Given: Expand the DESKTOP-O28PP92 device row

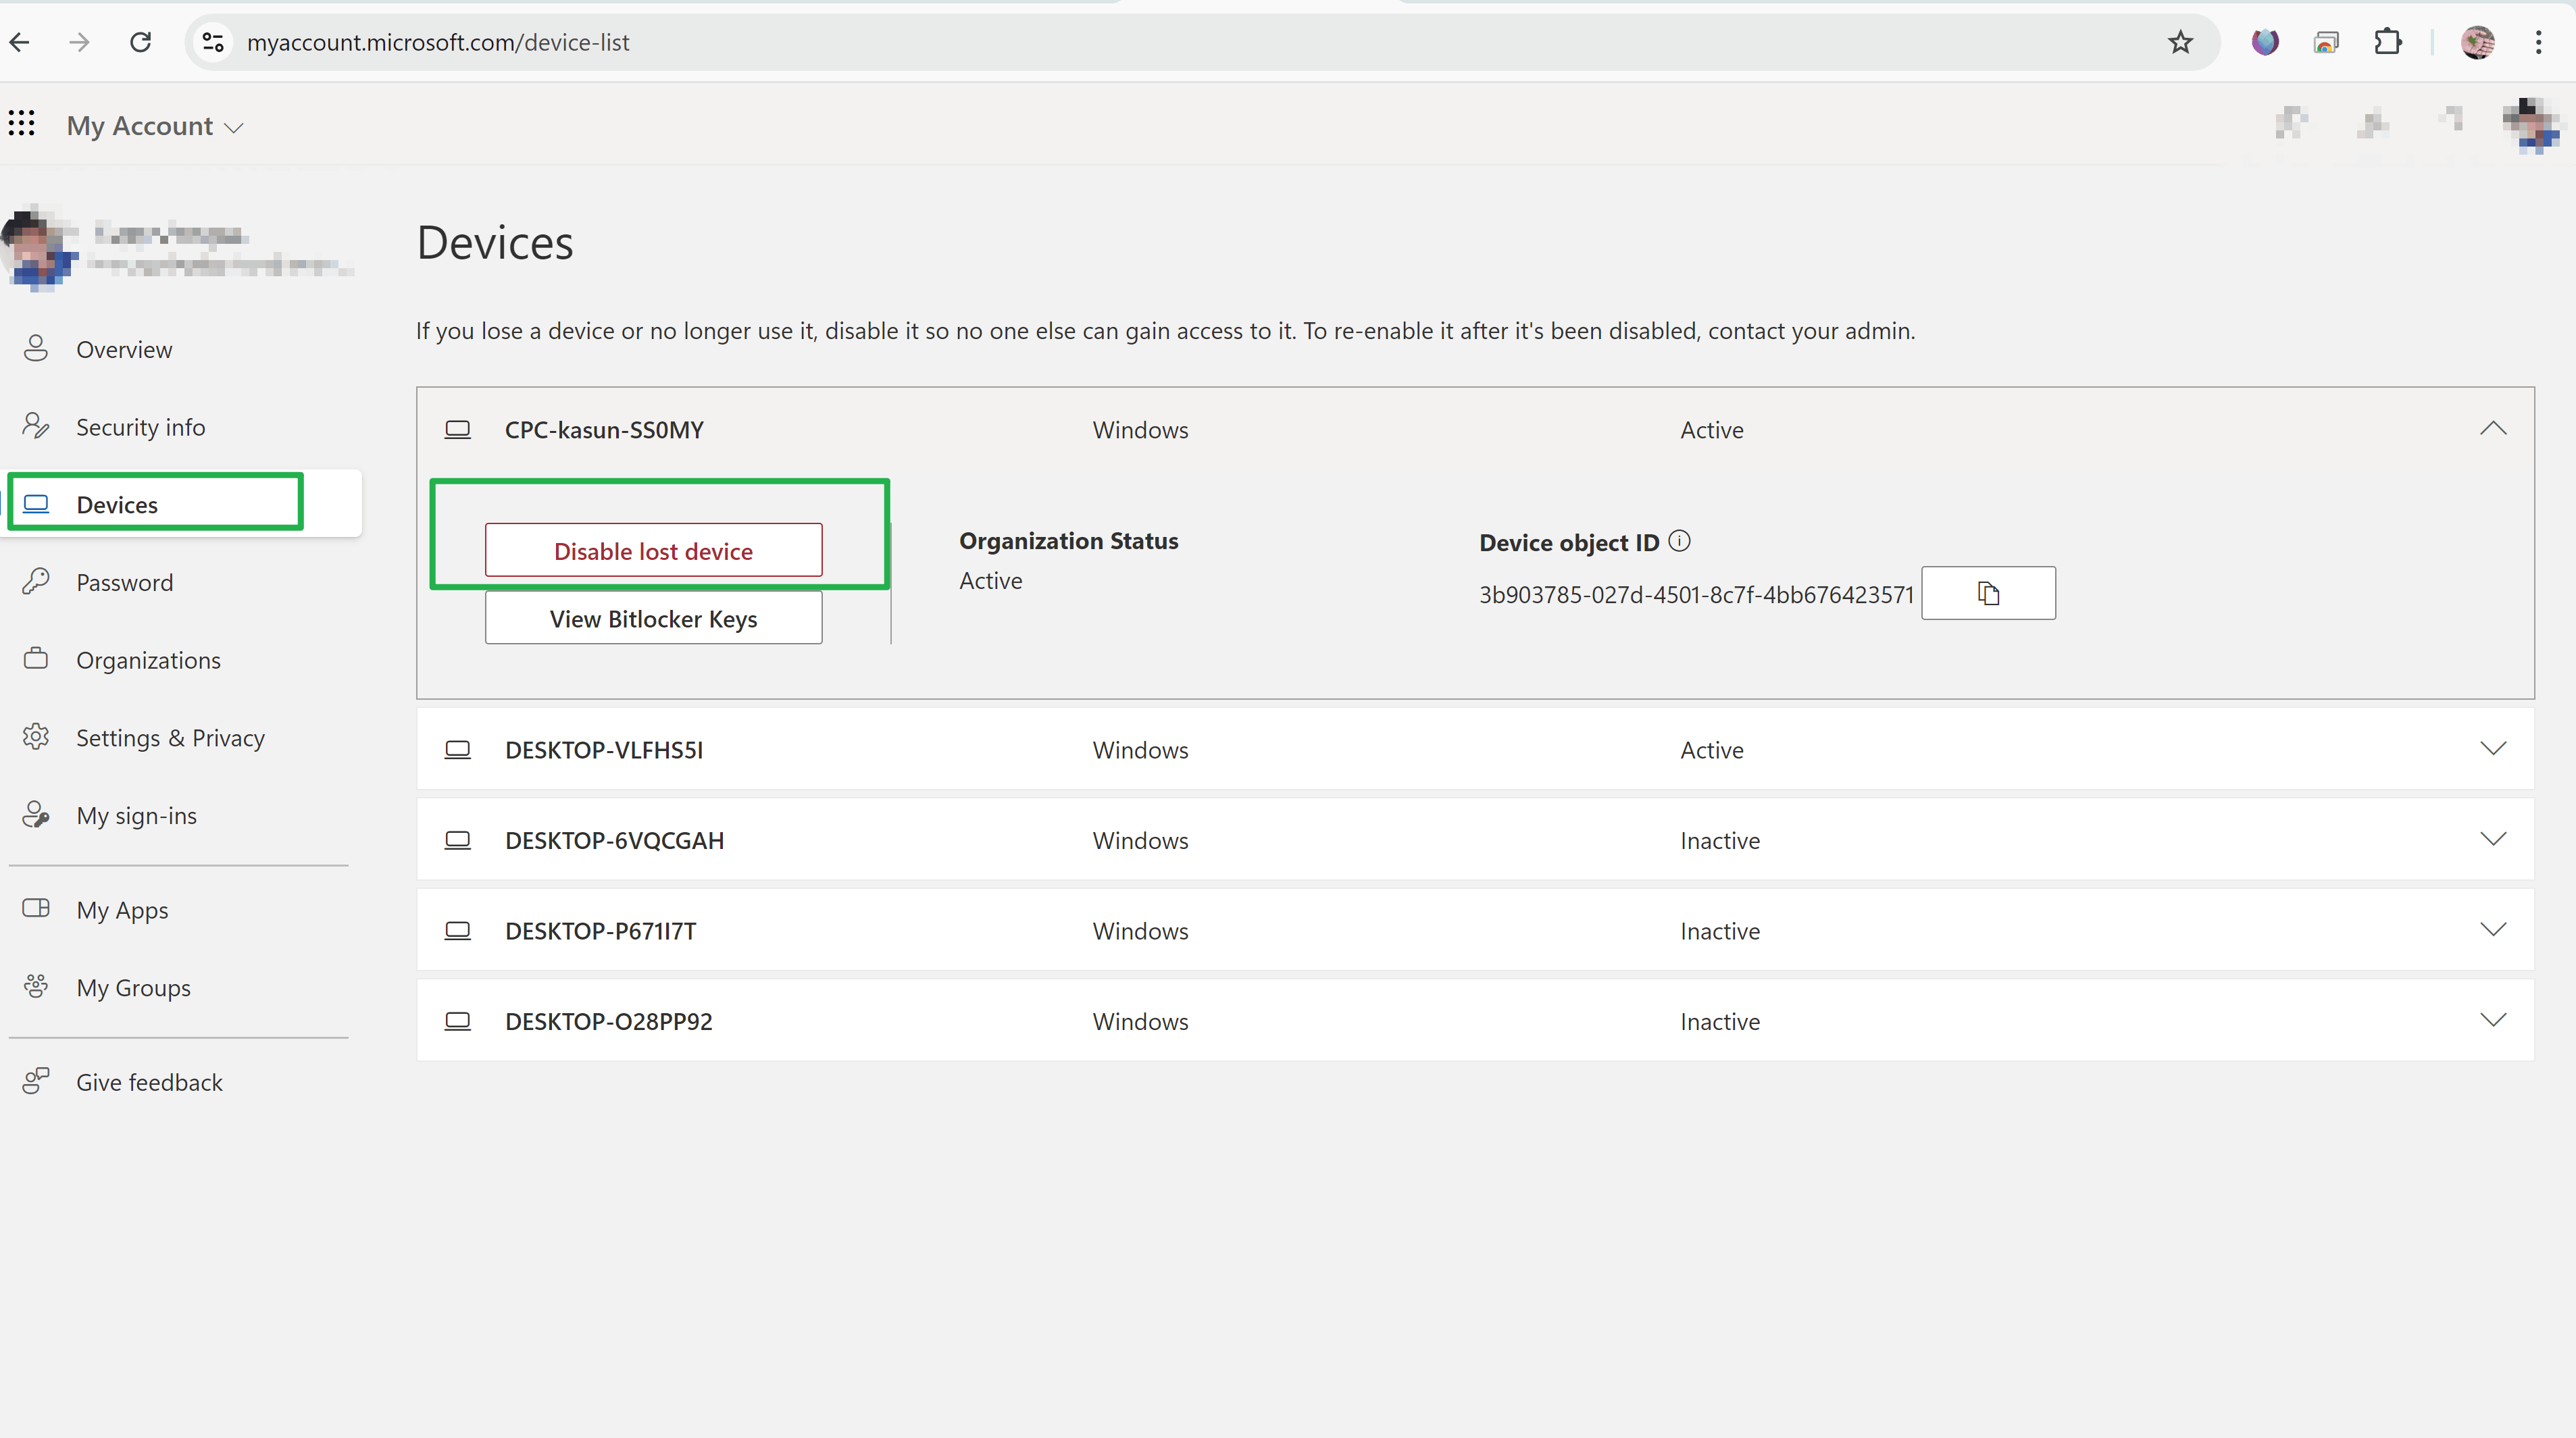Looking at the screenshot, I should 2493,1020.
